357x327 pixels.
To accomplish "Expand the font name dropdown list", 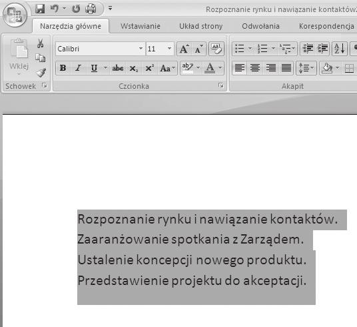I will click(141, 48).
